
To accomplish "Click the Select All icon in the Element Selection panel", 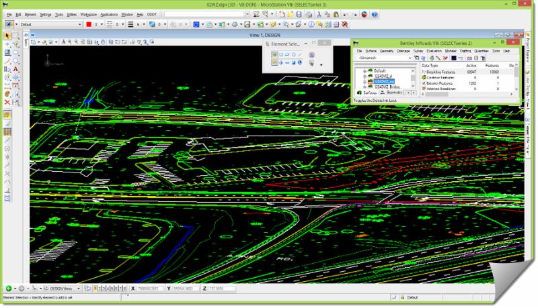I will coord(300,62).
